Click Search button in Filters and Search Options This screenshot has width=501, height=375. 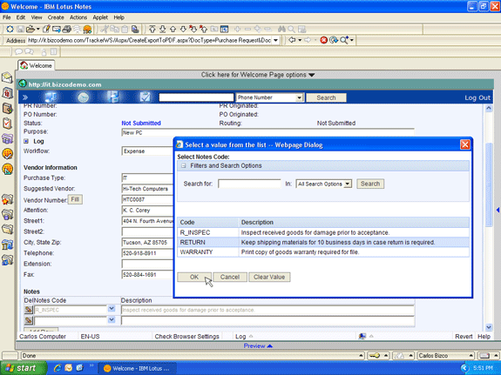point(370,184)
